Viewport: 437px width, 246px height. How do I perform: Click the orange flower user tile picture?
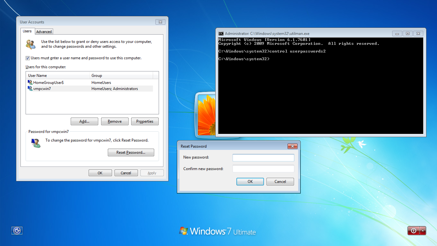coord(206,115)
